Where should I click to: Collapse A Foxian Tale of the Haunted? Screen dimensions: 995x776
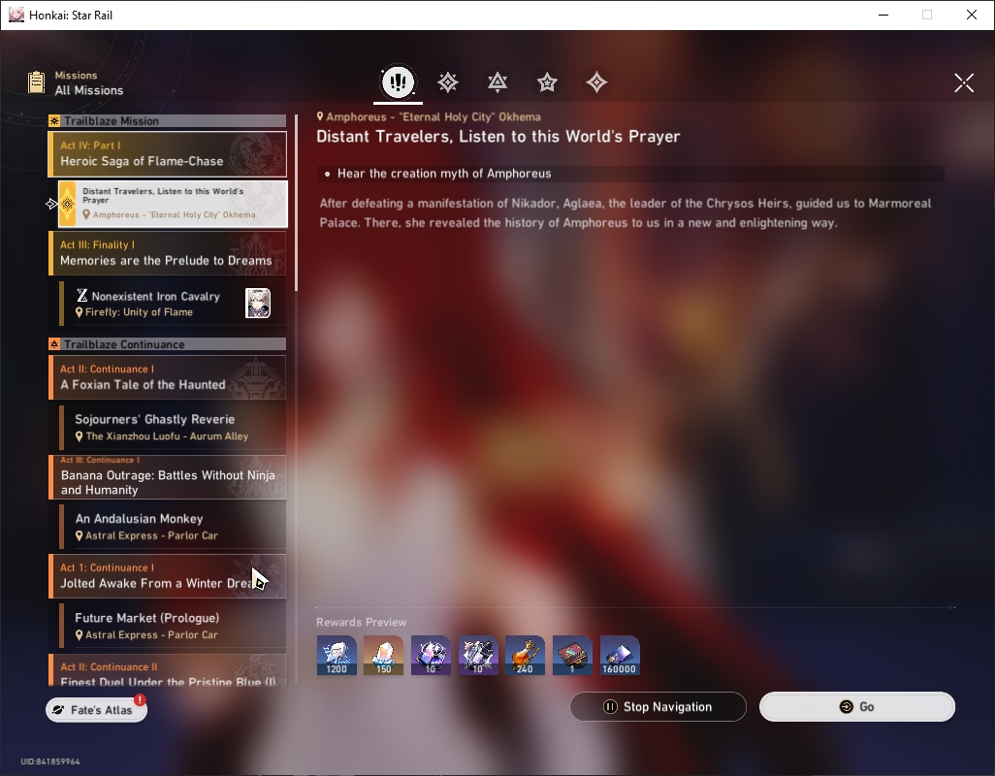click(168, 377)
